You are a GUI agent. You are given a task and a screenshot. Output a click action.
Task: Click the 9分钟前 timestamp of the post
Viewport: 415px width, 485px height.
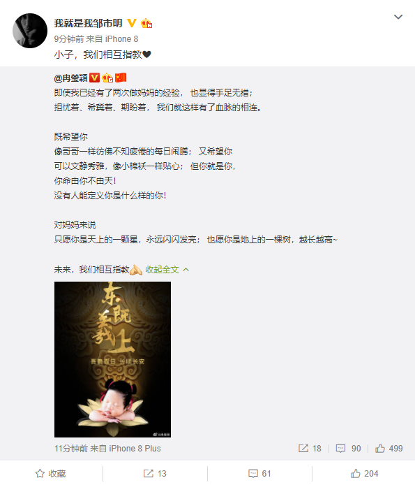click(69, 39)
